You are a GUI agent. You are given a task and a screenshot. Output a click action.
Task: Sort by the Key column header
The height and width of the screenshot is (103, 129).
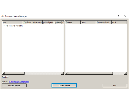coord(12,22)
